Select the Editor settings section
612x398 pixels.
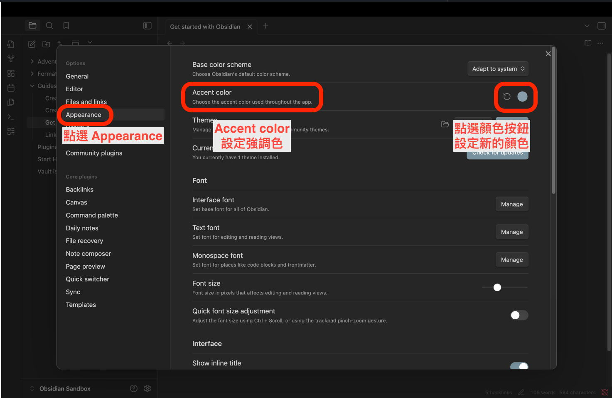(74, 89)
